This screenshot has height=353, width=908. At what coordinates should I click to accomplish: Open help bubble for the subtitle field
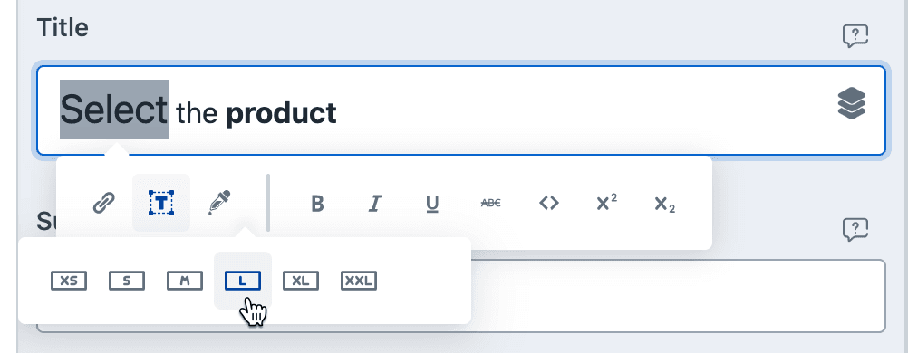tap(855, 229)
